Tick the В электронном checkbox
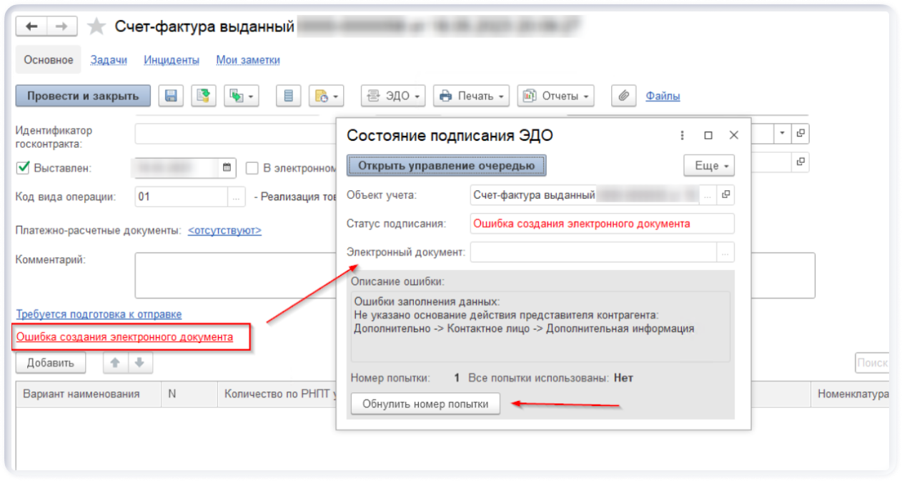This screenshot has width=902, height=481. (252, 168)
